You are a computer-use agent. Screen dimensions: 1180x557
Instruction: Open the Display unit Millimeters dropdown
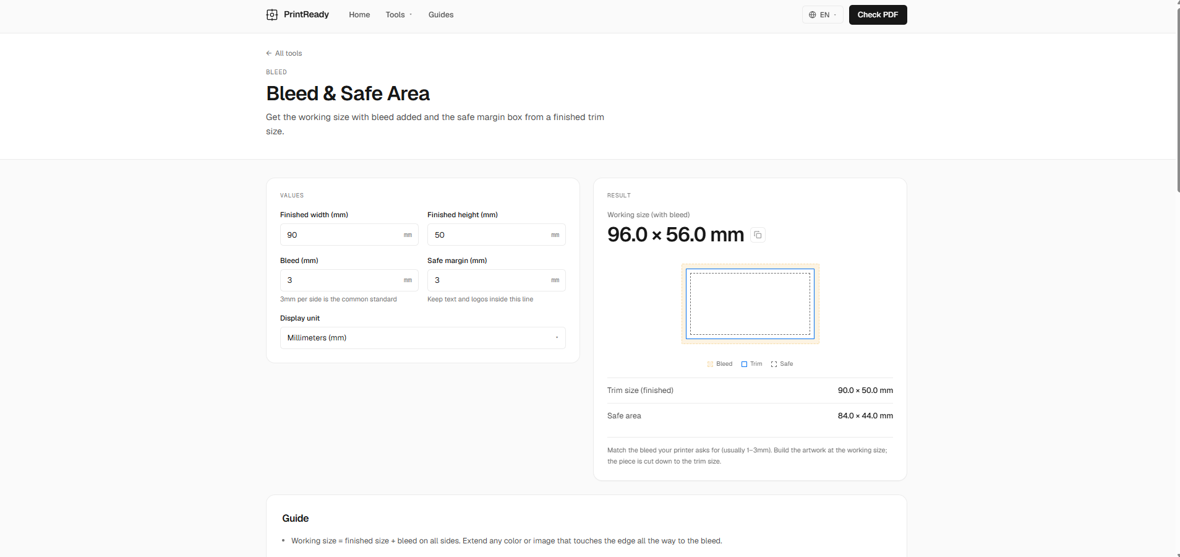pyautogui.click(x=422, y=338)
